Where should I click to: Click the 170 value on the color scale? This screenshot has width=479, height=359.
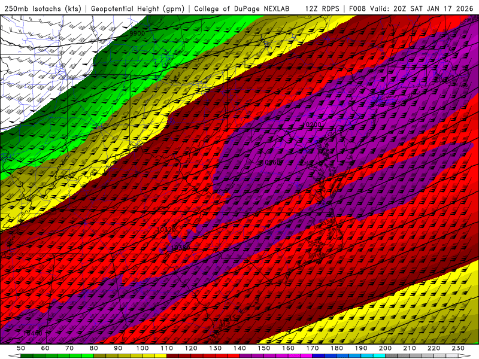click(313, 348)
